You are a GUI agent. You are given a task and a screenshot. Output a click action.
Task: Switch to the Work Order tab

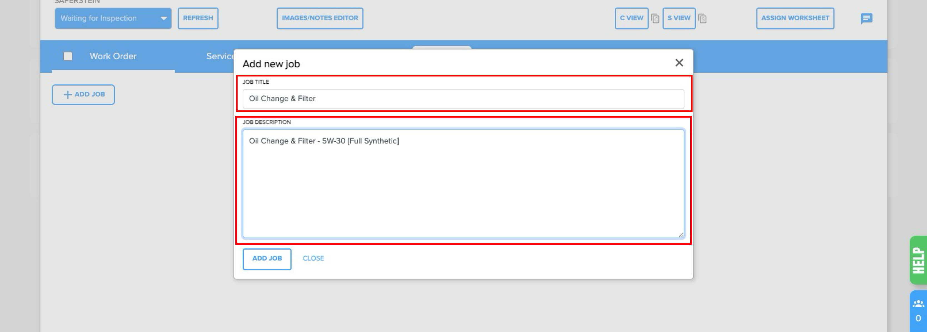pyautogui.click(x=113, y=56)
